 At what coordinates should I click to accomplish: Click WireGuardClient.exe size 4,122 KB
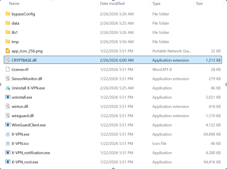point(213,125)
